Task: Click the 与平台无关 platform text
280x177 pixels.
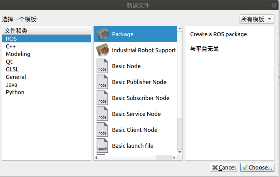Action: 204,49
